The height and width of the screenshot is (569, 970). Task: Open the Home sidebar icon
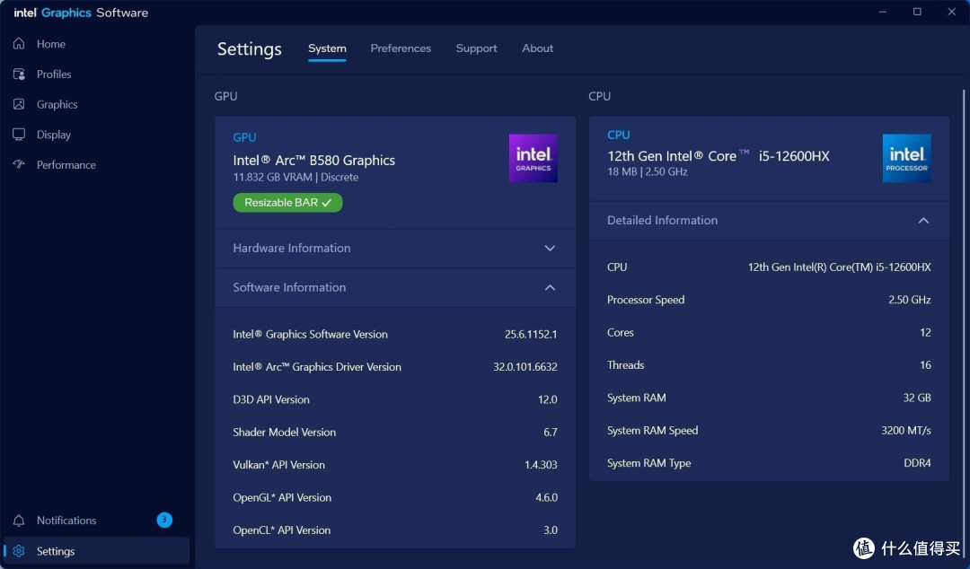[x=19, y=43]
